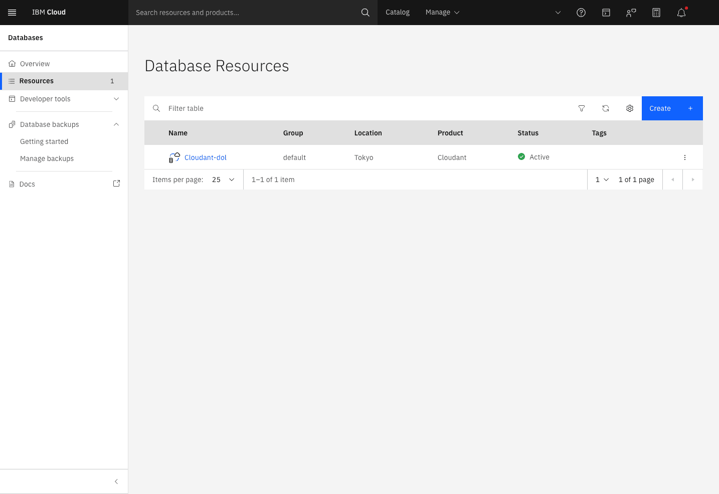Sort by the Group column header

(293, 133)
